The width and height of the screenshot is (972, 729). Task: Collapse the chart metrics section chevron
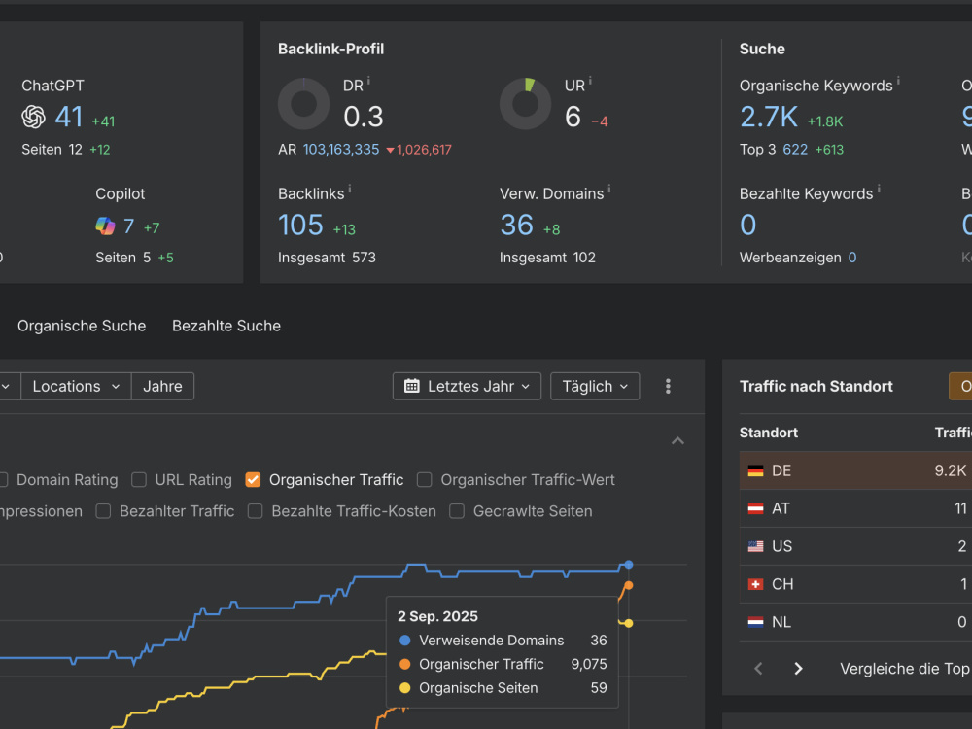(678, 440)
